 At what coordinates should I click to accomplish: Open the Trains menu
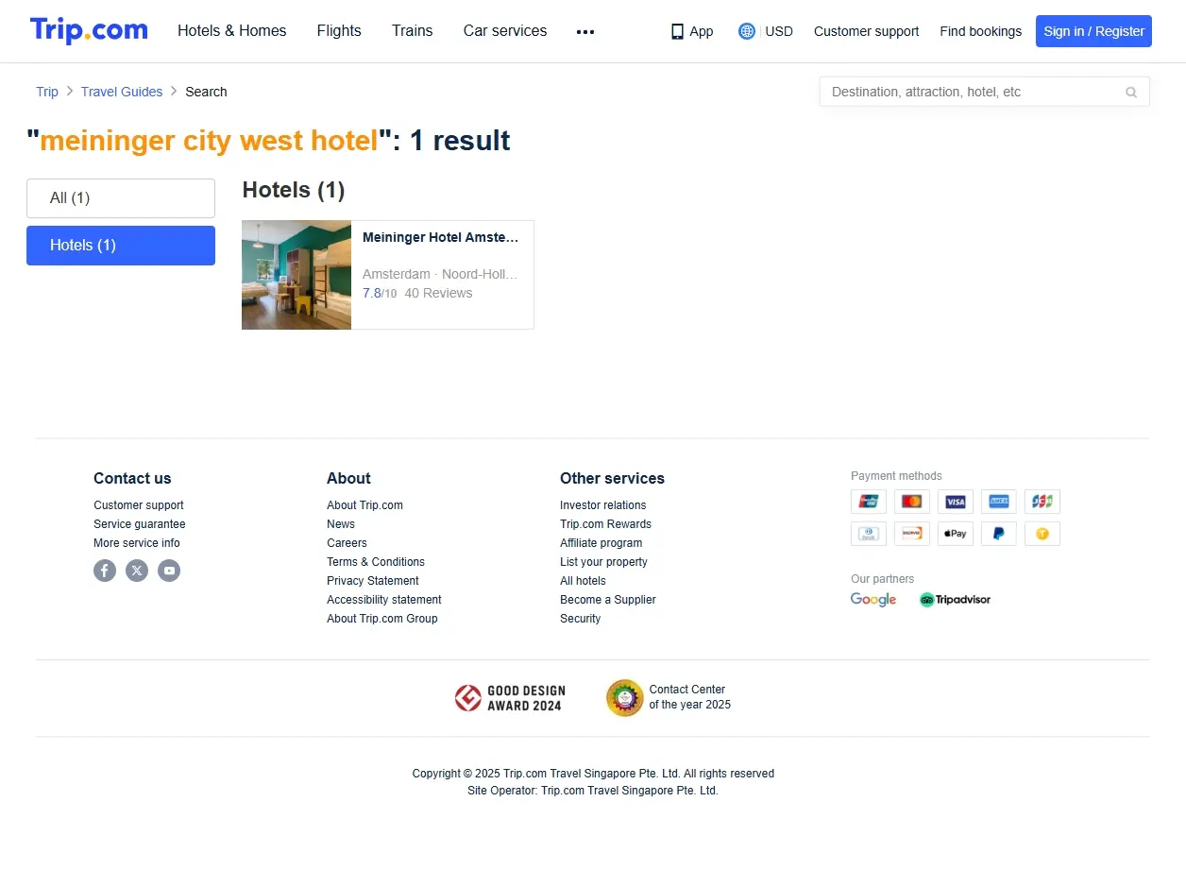point(413,31)
